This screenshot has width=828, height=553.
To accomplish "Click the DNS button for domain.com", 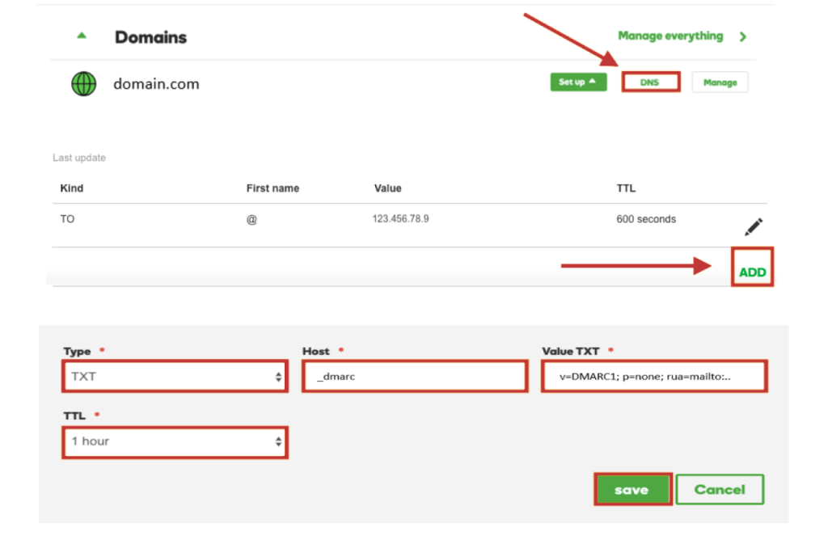I will pyautogui.click(x=650, y=82).
